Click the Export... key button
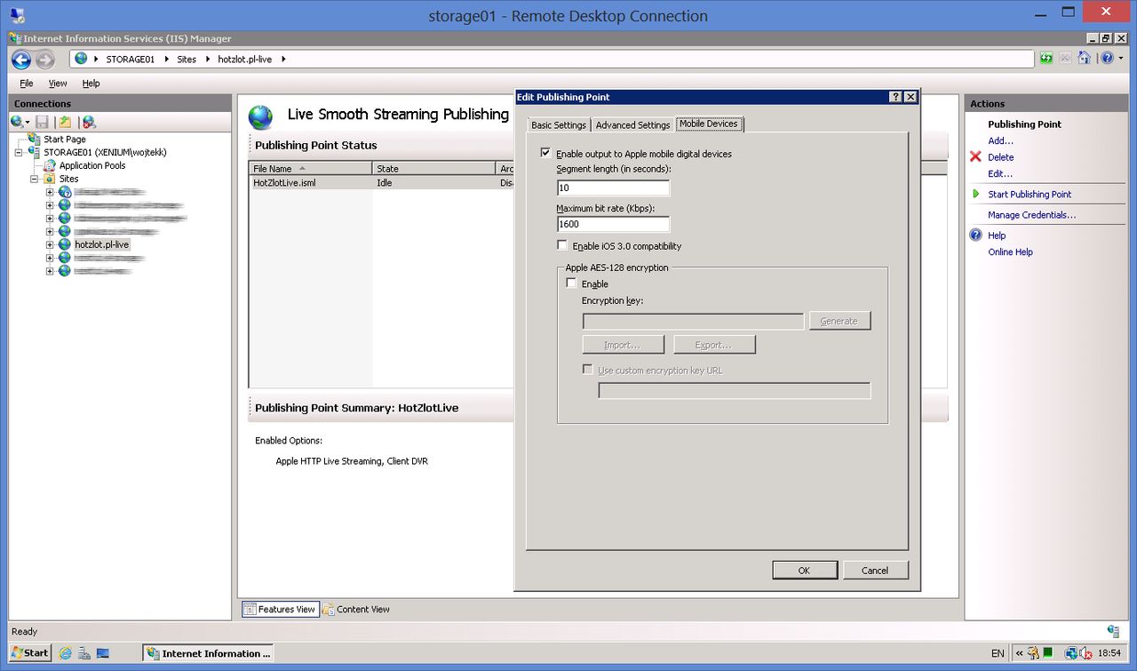 [x=714, y=345]
